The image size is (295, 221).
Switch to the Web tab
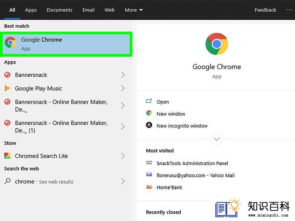point(109,10)
